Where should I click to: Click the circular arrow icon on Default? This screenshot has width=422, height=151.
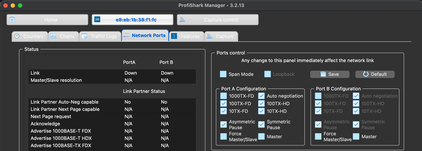[x=366, y=74]
